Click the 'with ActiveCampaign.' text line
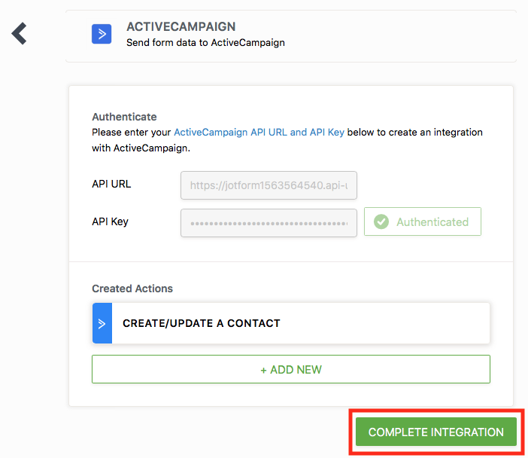The image size is (528, 458). click(141, 148)
